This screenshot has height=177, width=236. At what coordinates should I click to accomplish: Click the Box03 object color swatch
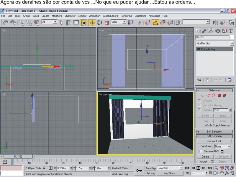tap(232, 37)
